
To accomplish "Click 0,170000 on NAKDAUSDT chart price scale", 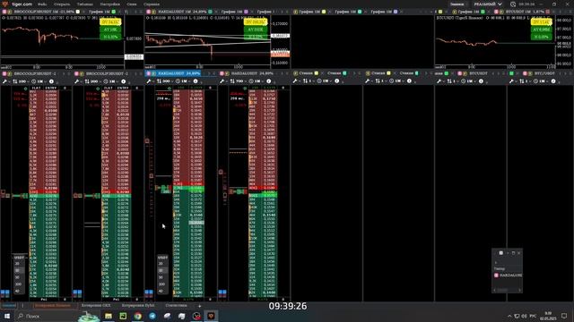I will pos(281,24).
